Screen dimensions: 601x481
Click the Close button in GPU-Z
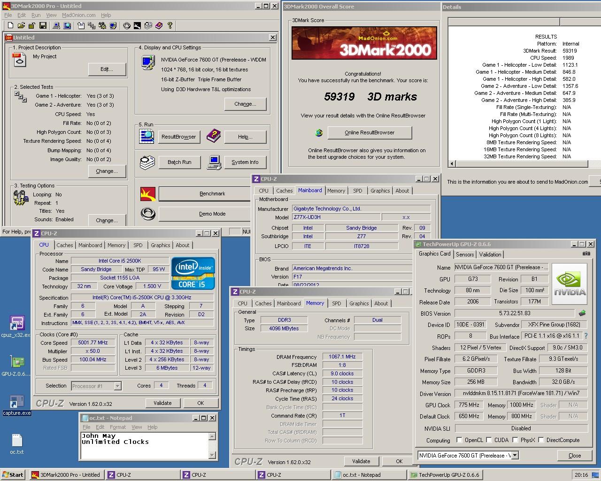(x=575, y=455)
